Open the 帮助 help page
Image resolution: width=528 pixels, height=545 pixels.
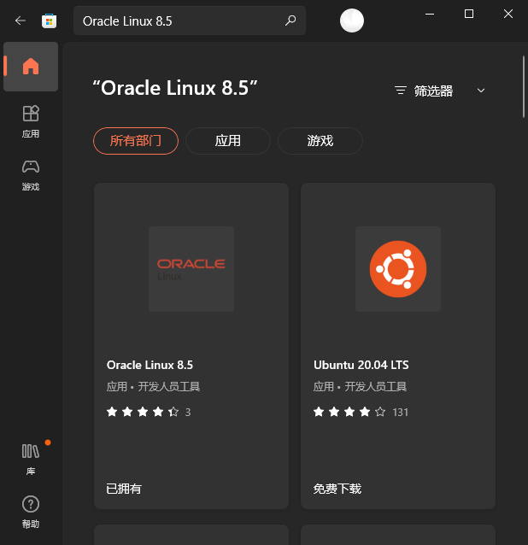point(31,512)
